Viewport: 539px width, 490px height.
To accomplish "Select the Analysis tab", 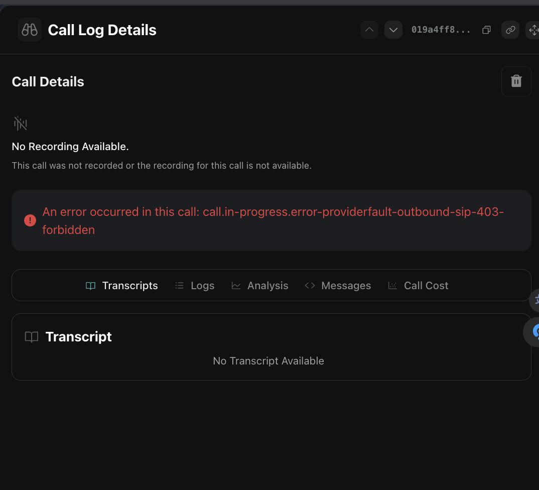I will [x=260, y=286].
